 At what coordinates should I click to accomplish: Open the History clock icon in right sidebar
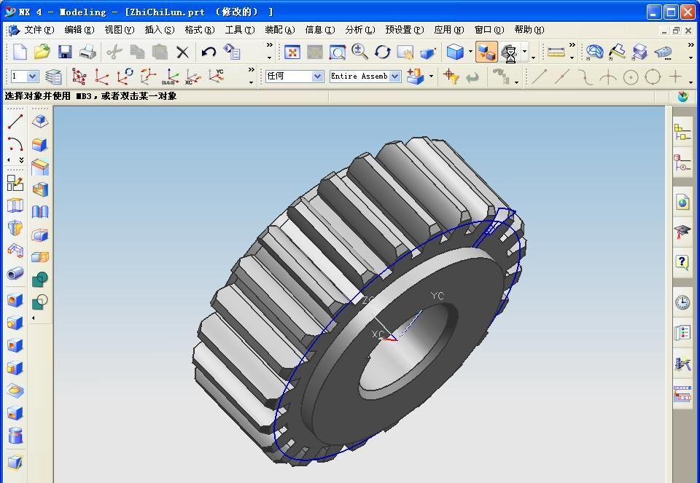pyautogui.click(x=682, y=302)
